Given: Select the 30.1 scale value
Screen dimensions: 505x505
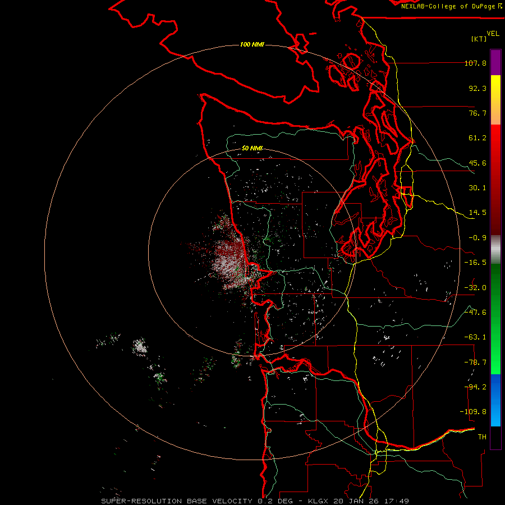Looking at the screenshot, I should (478, 188).
